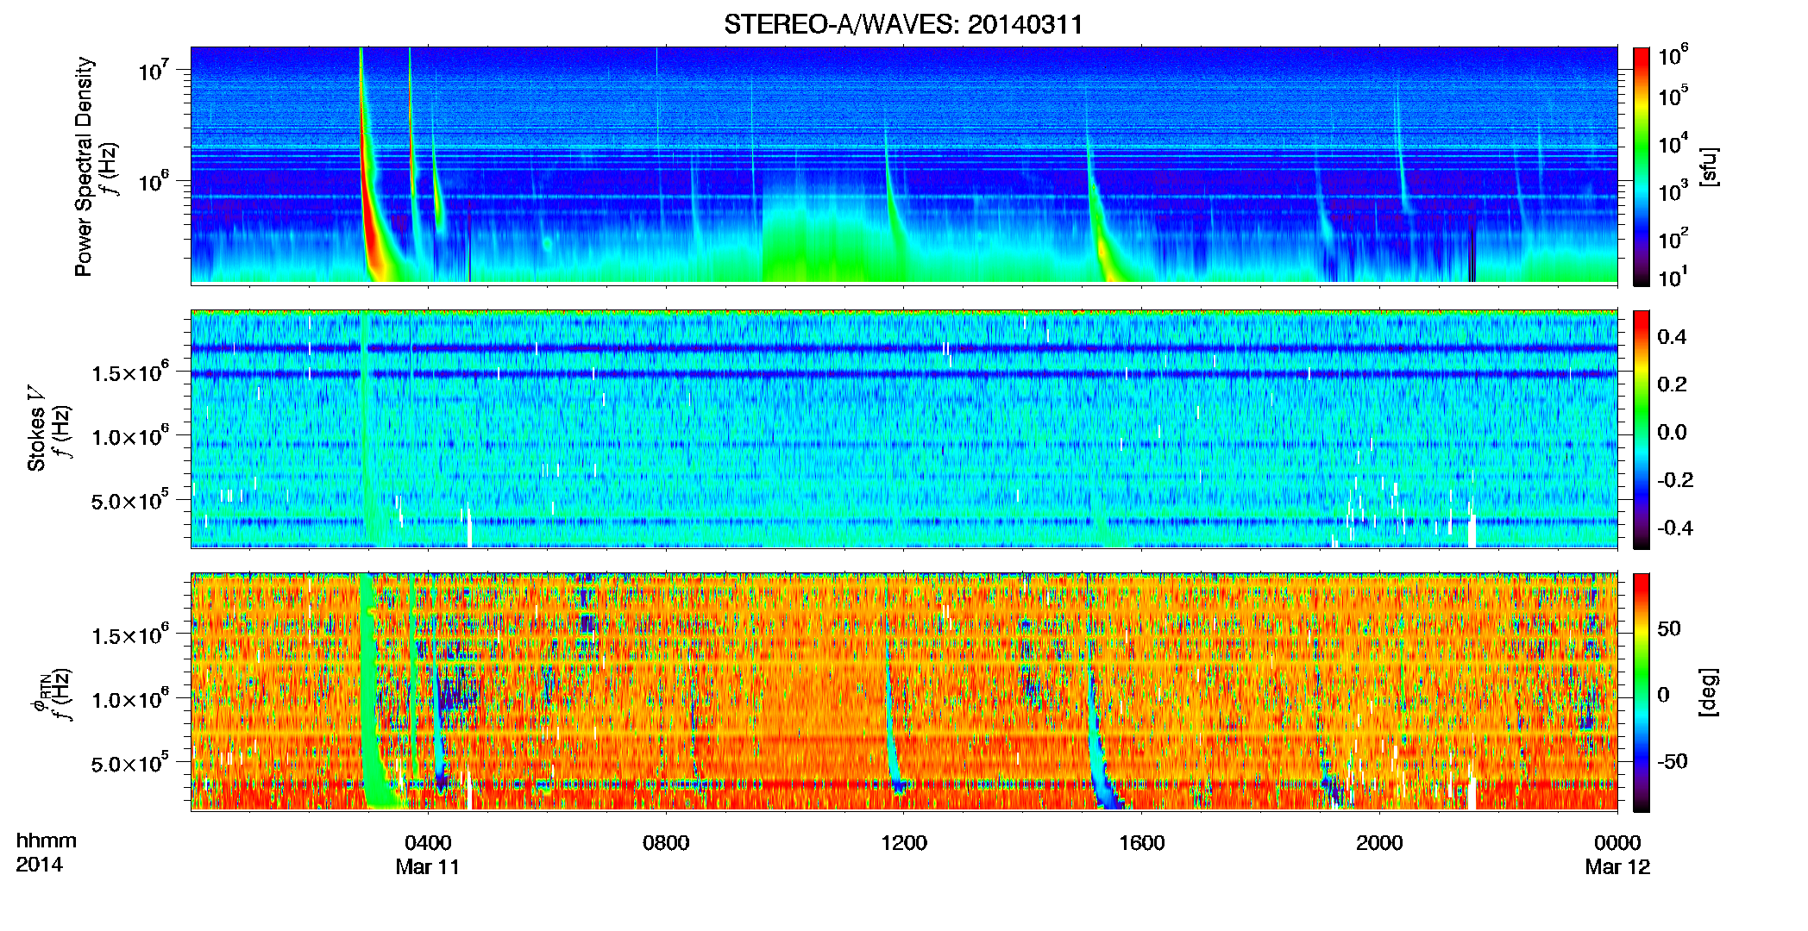Click the 1200 time tick label
The image size is (1808, 931).
click(904, 842)
